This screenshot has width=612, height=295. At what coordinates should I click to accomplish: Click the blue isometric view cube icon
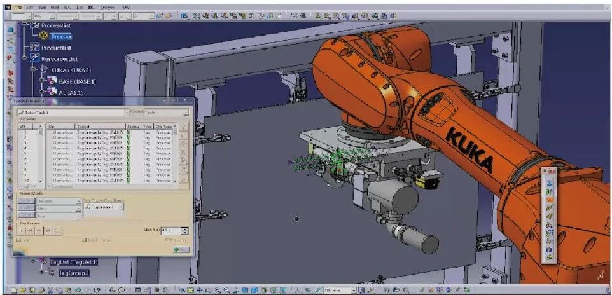[254, 290]
